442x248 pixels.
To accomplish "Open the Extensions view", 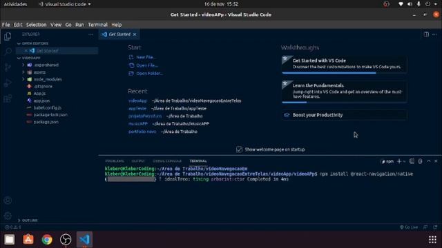I will tap(8, 99).
